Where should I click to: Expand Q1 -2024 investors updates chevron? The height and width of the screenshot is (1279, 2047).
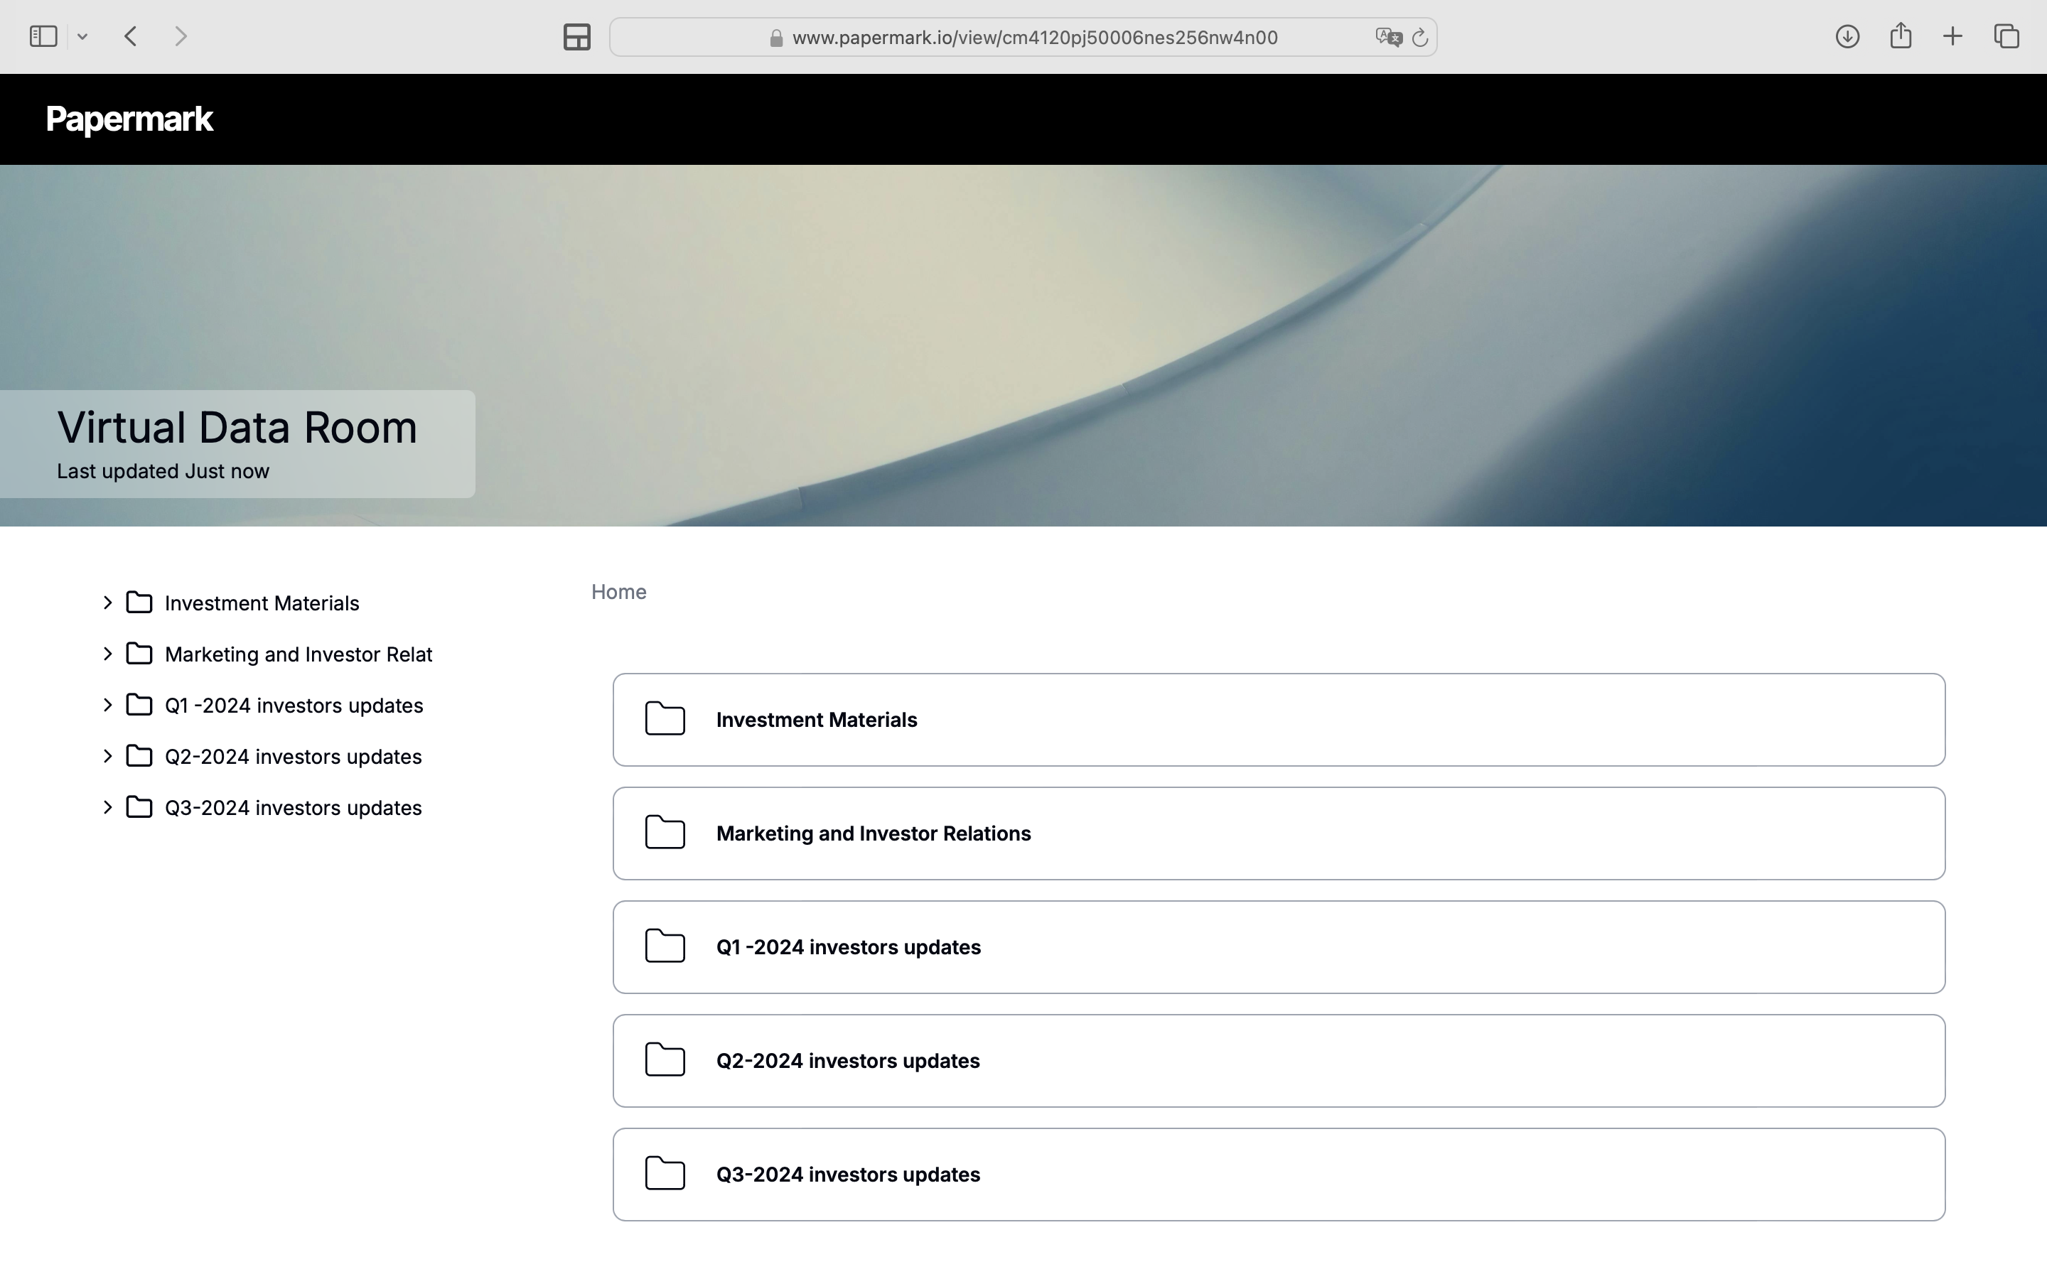click(107, 706)
